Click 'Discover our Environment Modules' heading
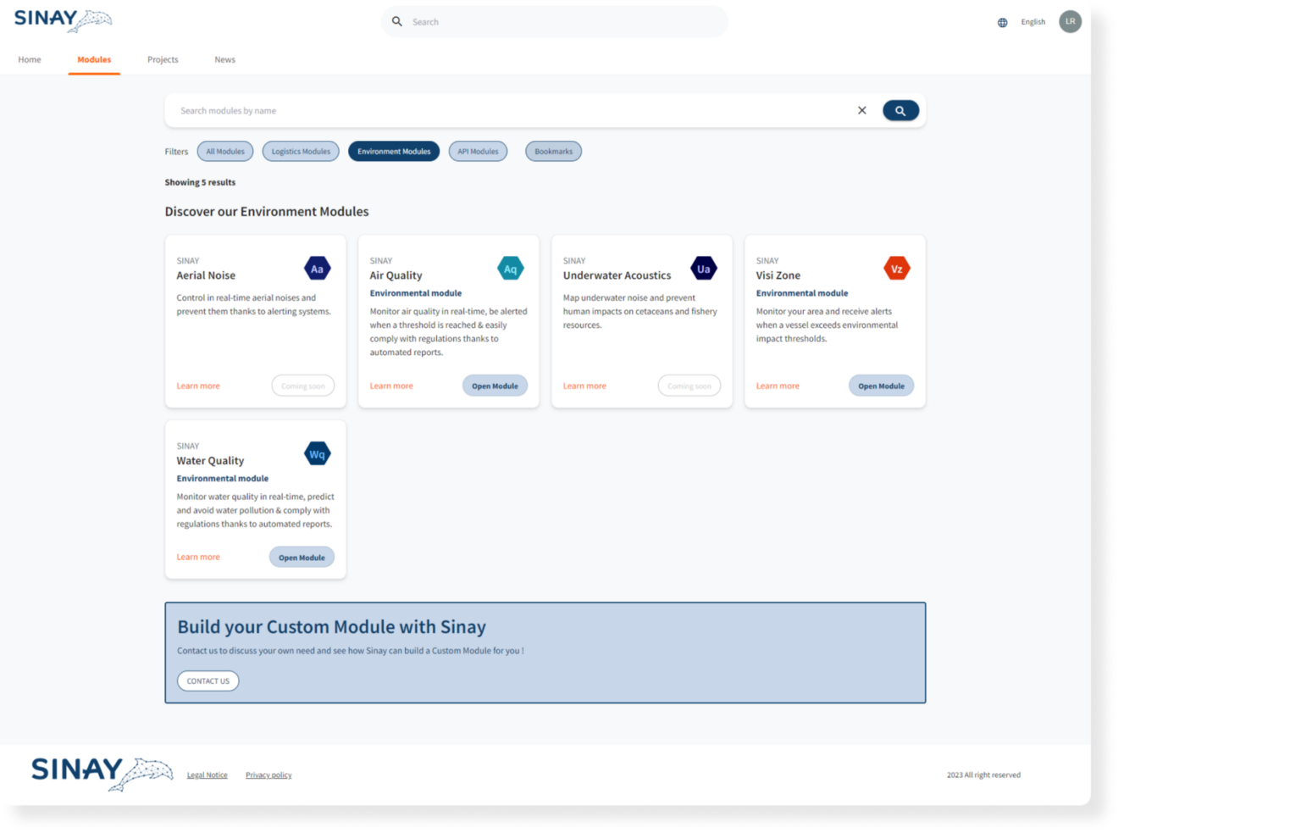The height and width of the screenshot is (833, 1301). tap(267, 212)
